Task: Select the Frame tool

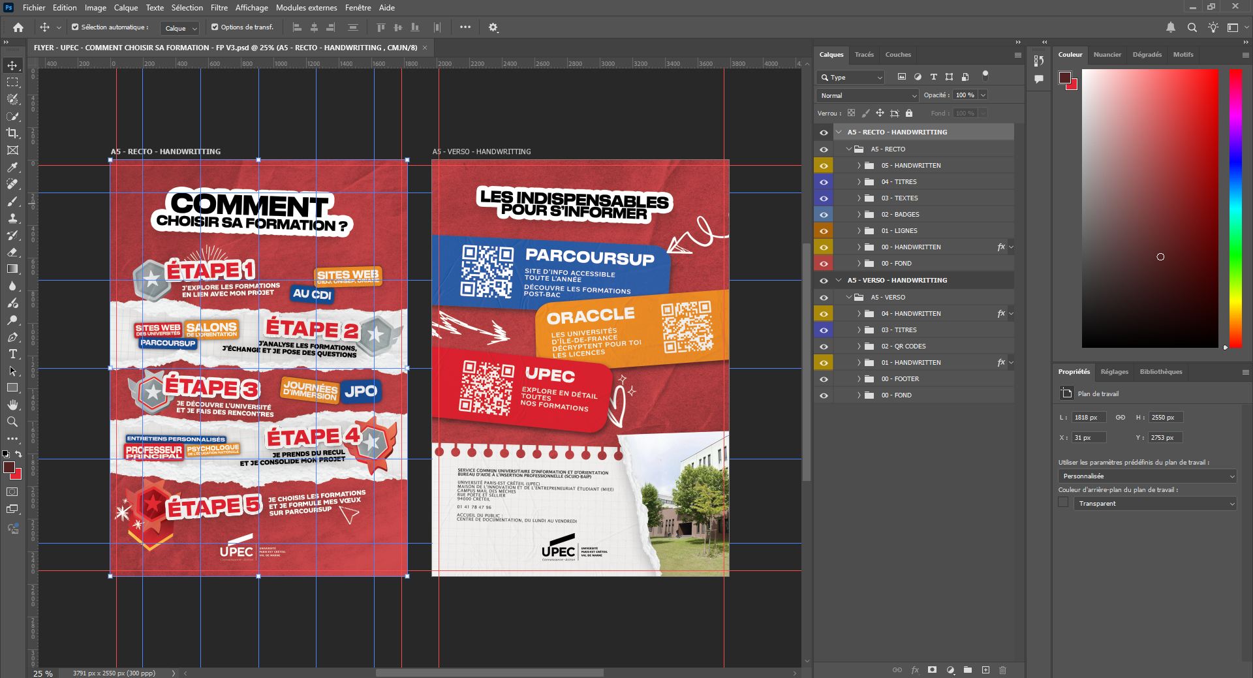Action: pyautogui.click(x=12, y=150)
